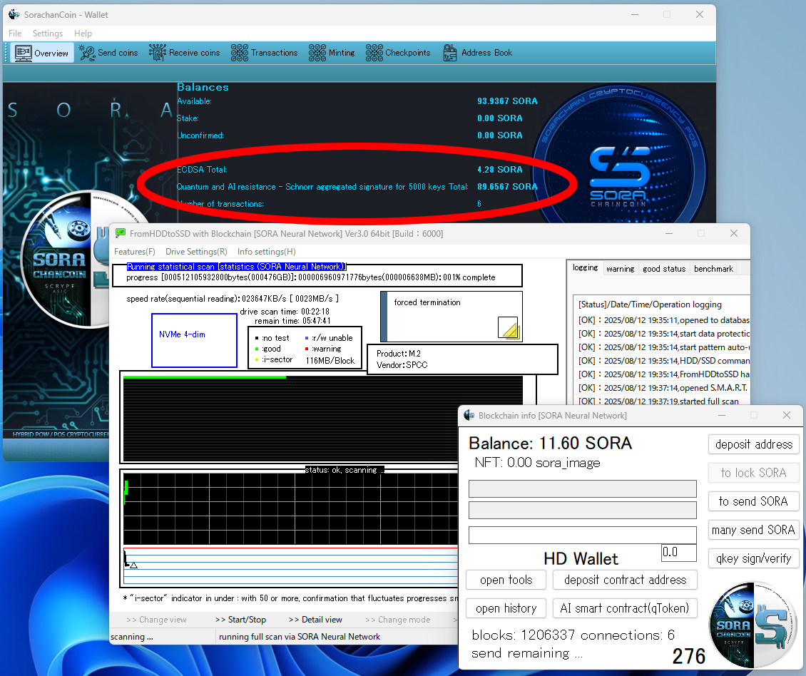Click the many send SORA button
This screenshot has height=676, width=806.
753,530
